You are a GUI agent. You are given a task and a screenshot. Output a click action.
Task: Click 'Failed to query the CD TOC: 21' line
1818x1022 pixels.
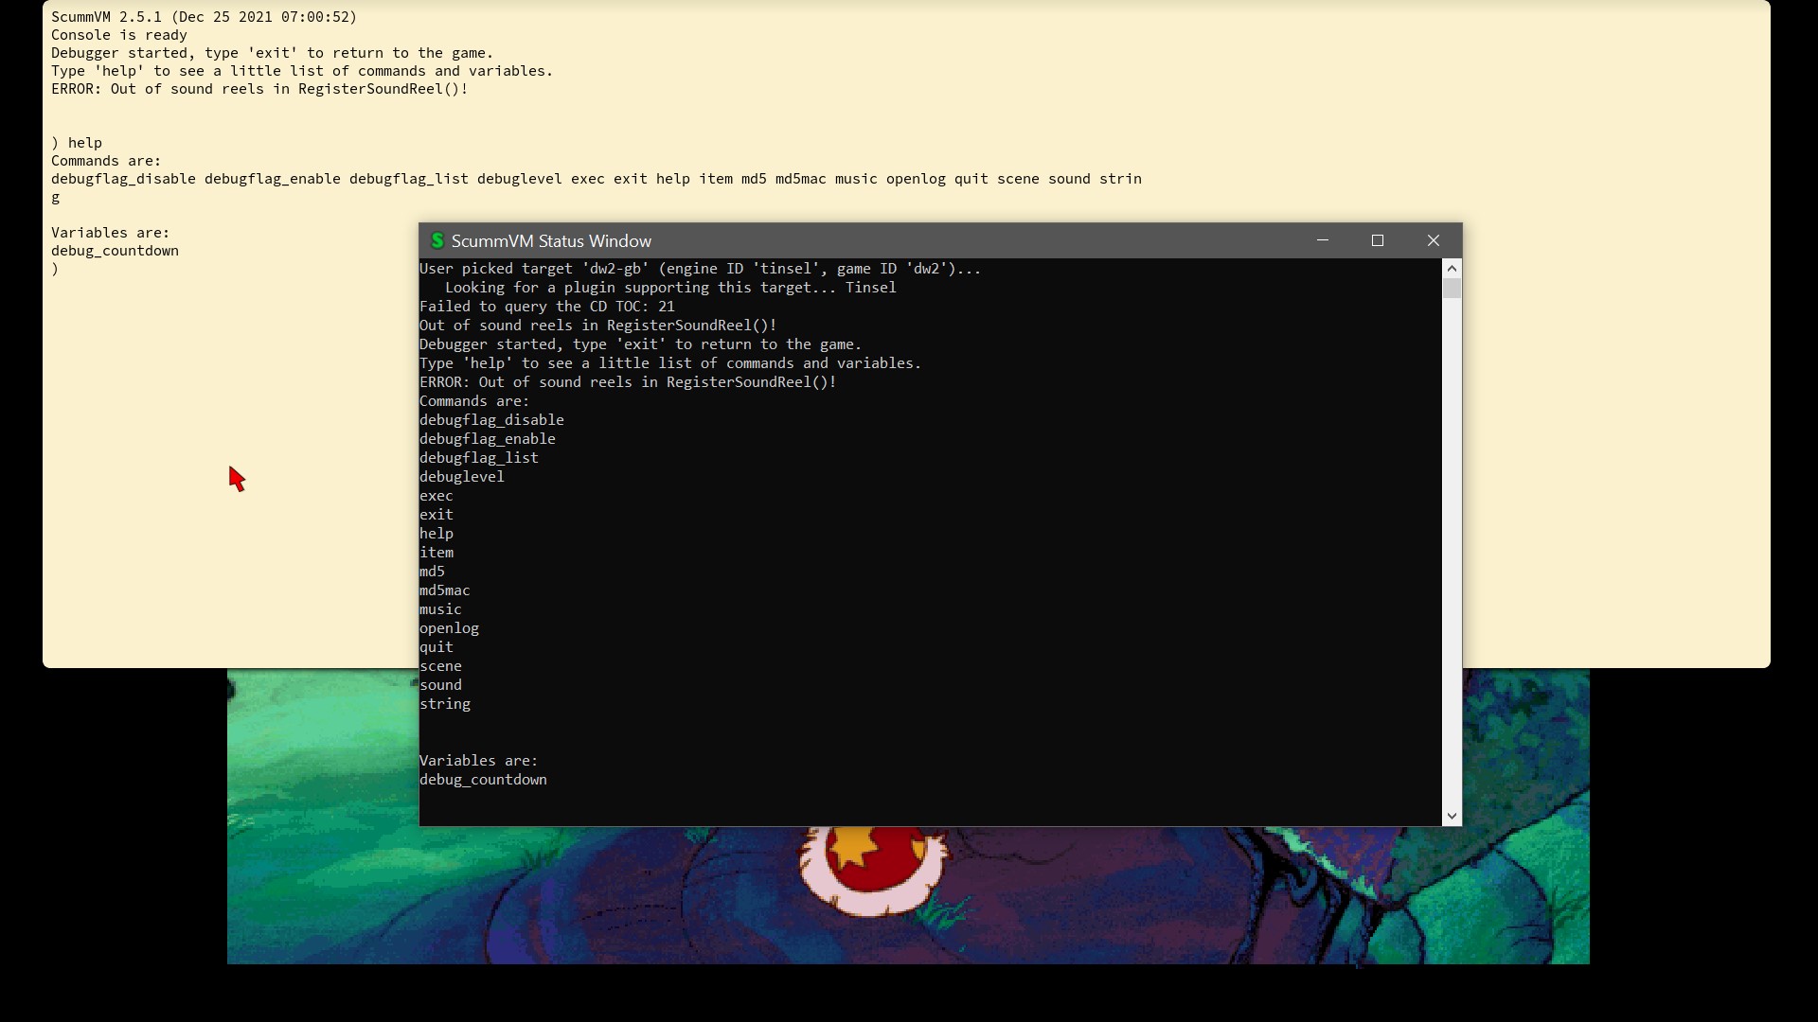pos(547,307)
